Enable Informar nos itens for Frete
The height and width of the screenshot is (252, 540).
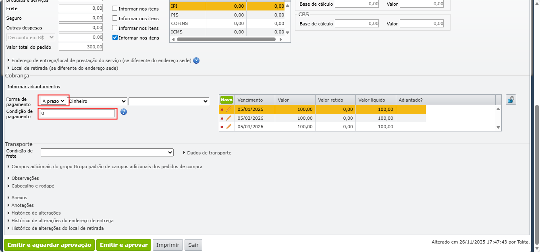click(x=115, y=8)
